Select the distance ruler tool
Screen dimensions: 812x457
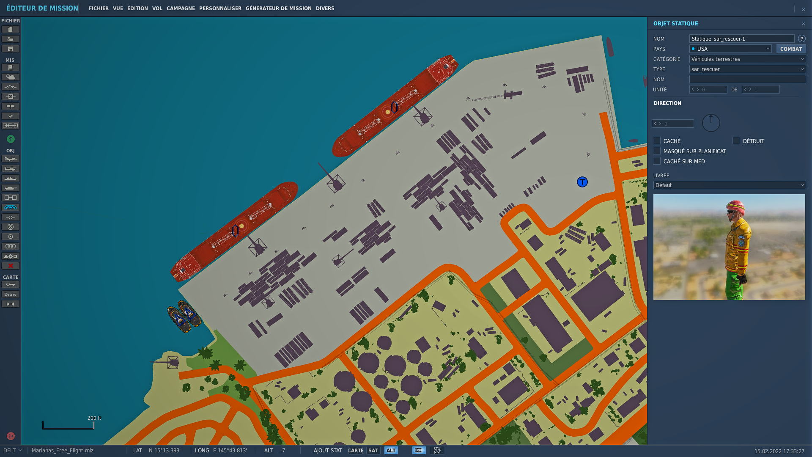click(11, 304)
